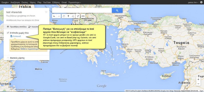
Task: Select the draw line tool
Action: click(x=73, y=16)
